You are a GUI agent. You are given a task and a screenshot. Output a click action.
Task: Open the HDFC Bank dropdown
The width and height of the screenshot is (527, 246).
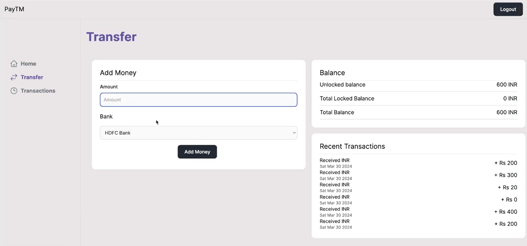pyautogui.click(x=198, y=133)
